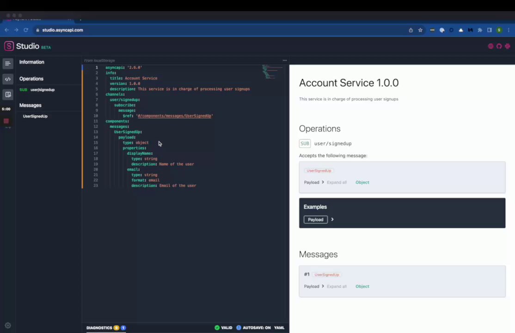Click the template preview icon in sidebar

point(8,95)
